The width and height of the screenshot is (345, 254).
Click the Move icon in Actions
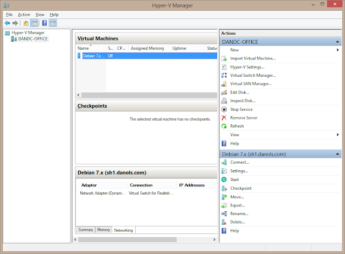point(224,197)
